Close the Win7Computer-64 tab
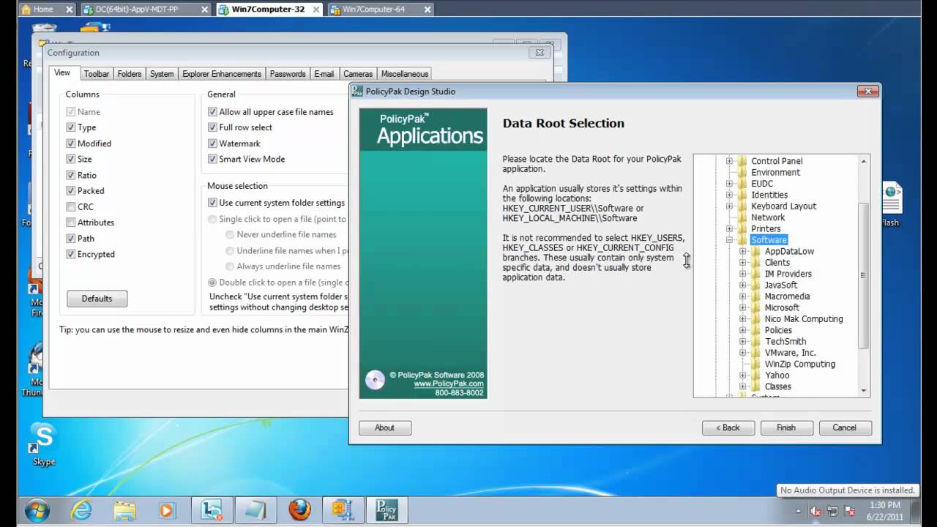This screenshot has width=937, height=527. click(x=427, y=10)
